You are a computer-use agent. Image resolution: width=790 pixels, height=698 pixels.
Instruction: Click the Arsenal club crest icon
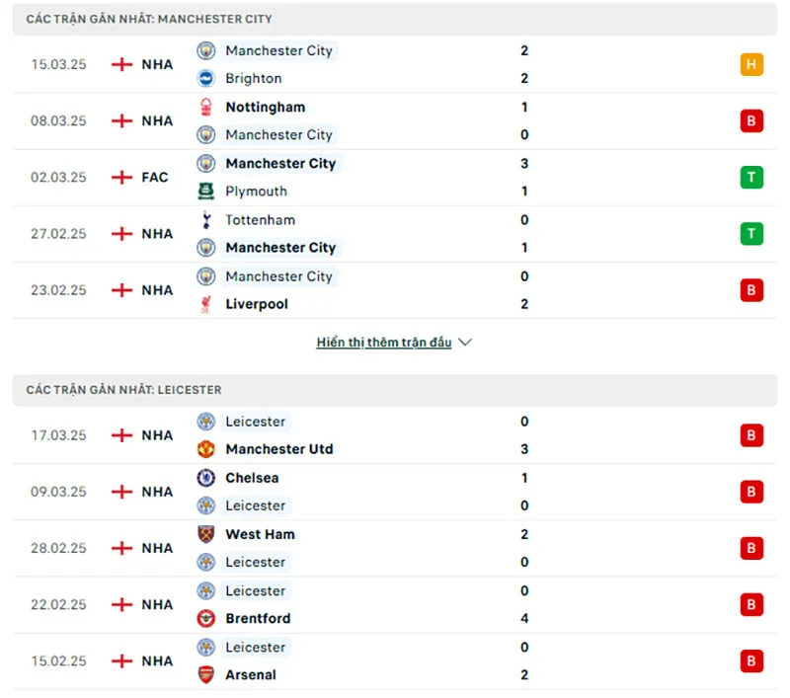205,675
